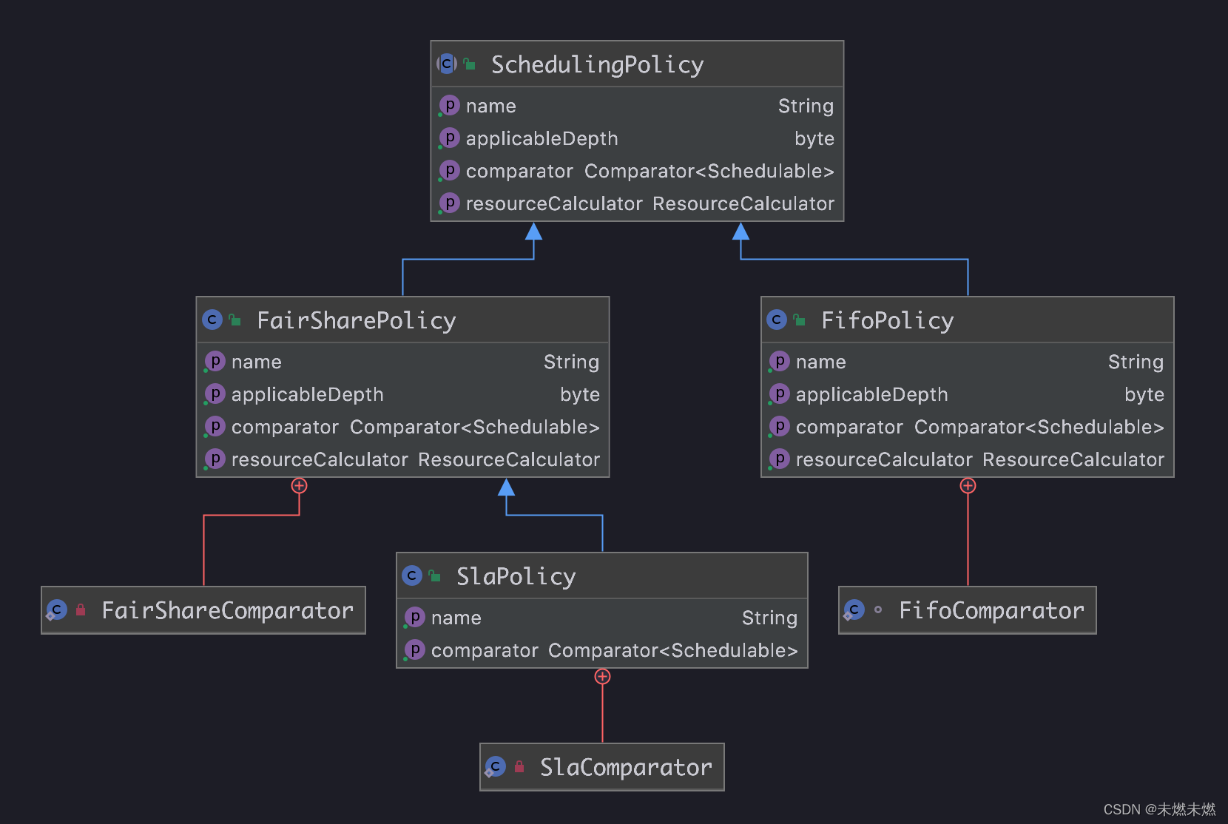1228x824 pixels.
Task: Click inner-class plus marker under FairSharePolicy
Action: point(299,486)
